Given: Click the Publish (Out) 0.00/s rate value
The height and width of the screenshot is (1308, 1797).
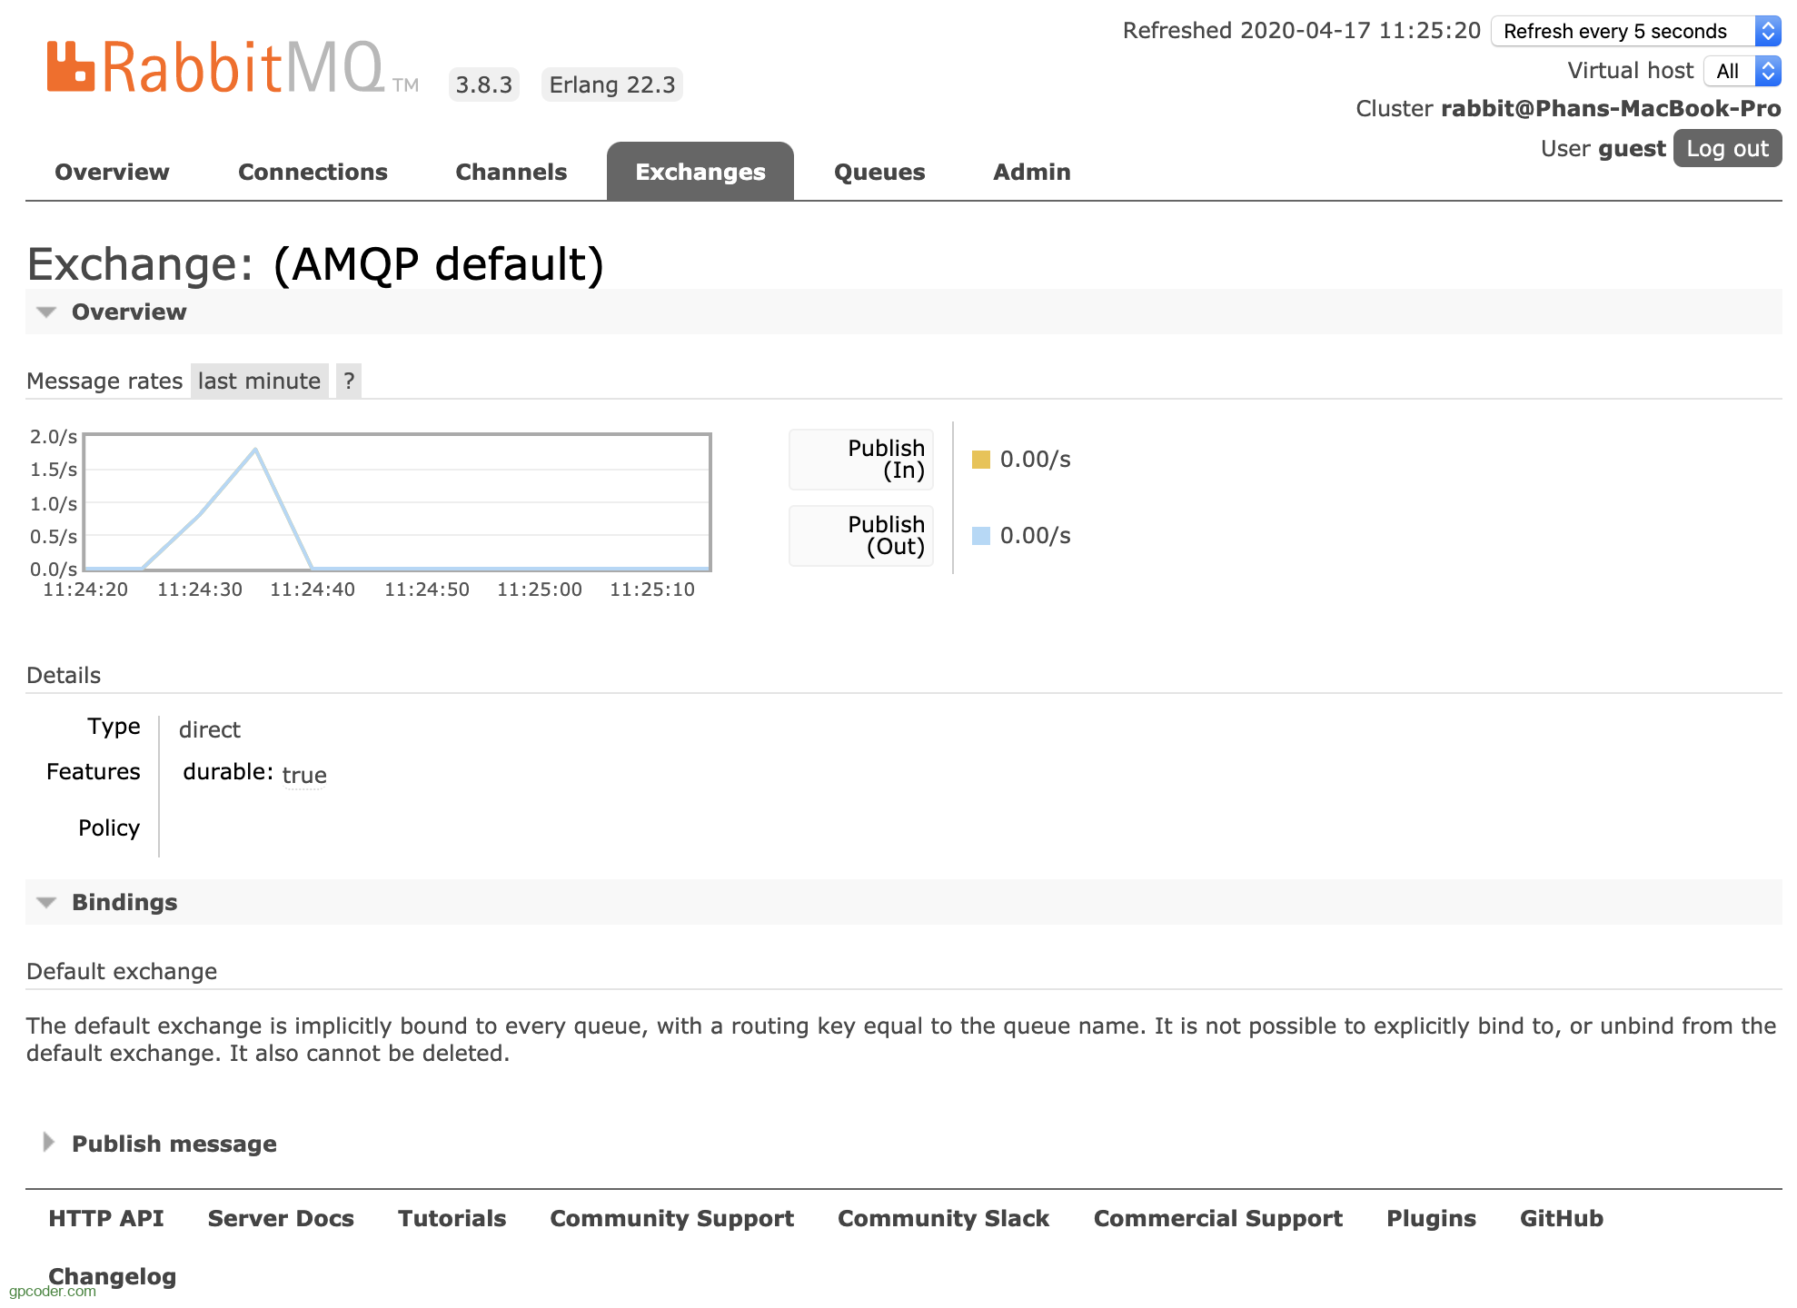Looking at the screenshot, I should click(1035, 536).
